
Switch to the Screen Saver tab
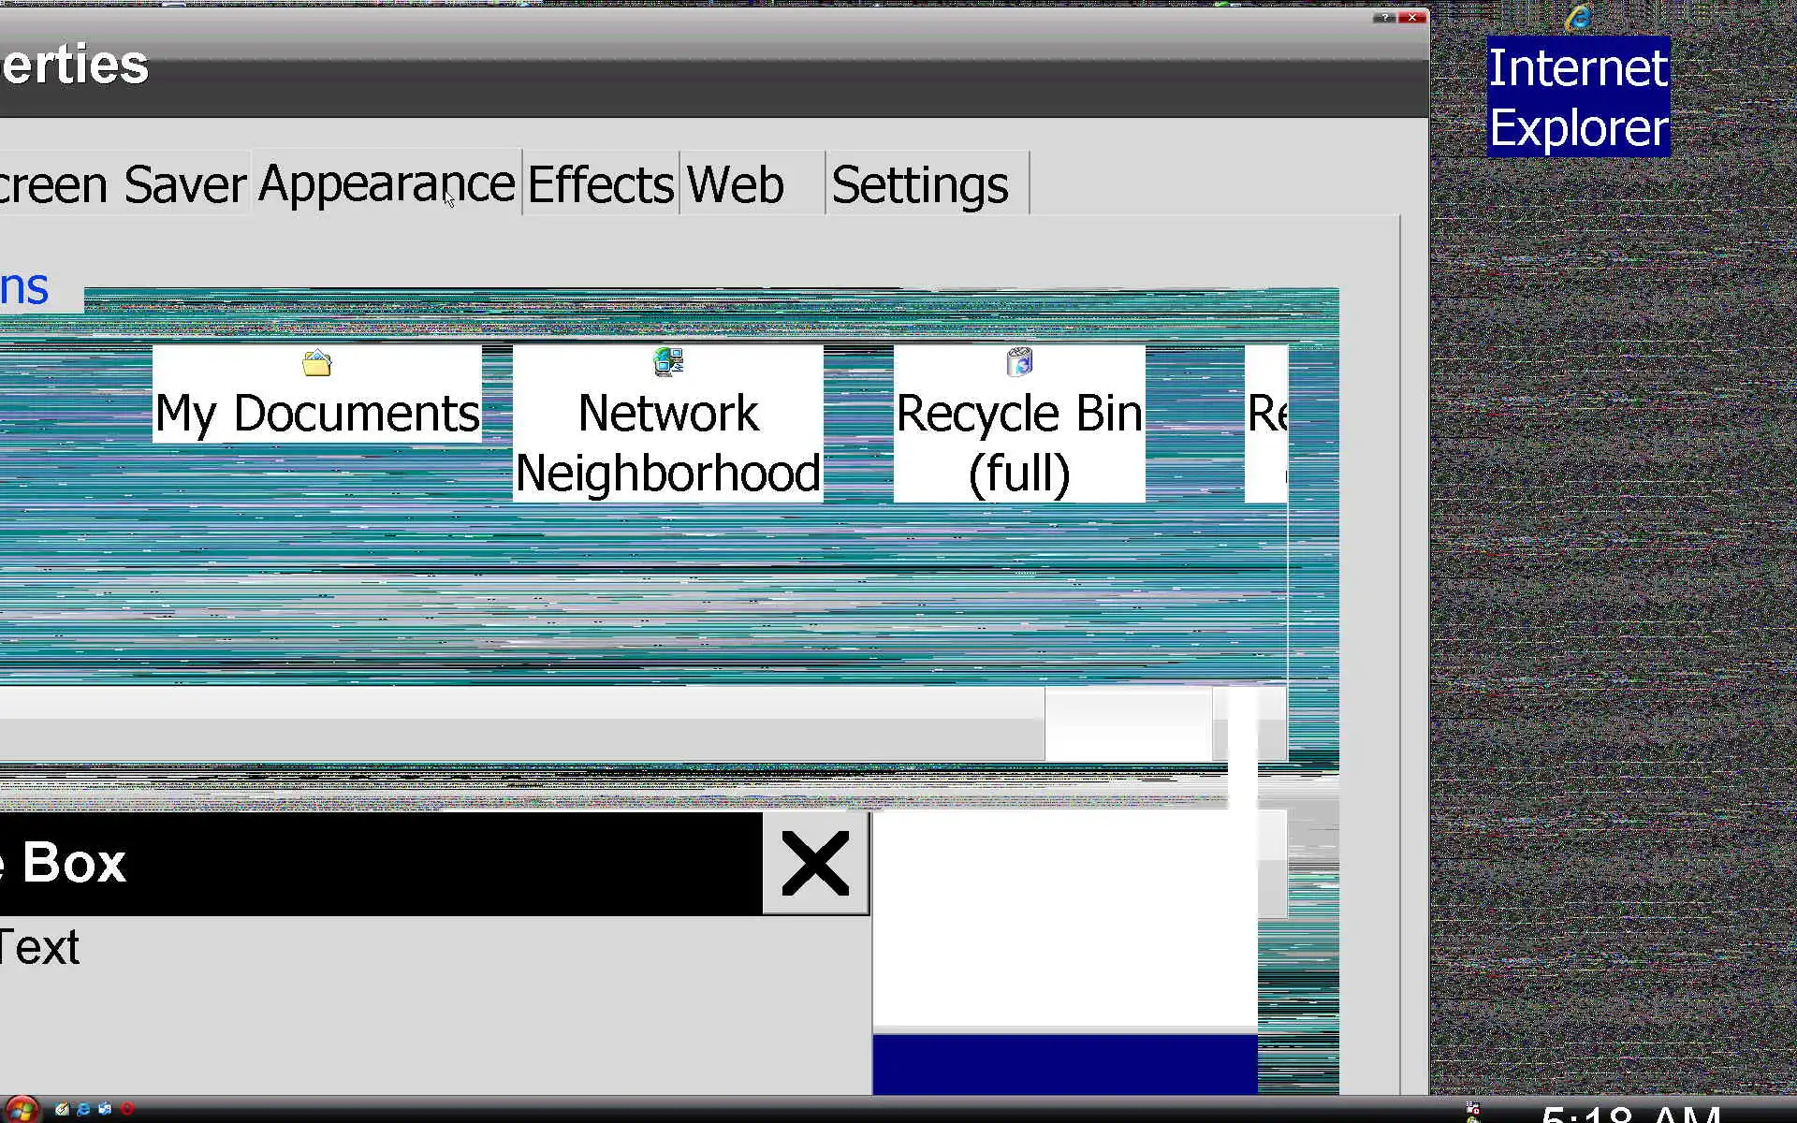click(122, 184)
